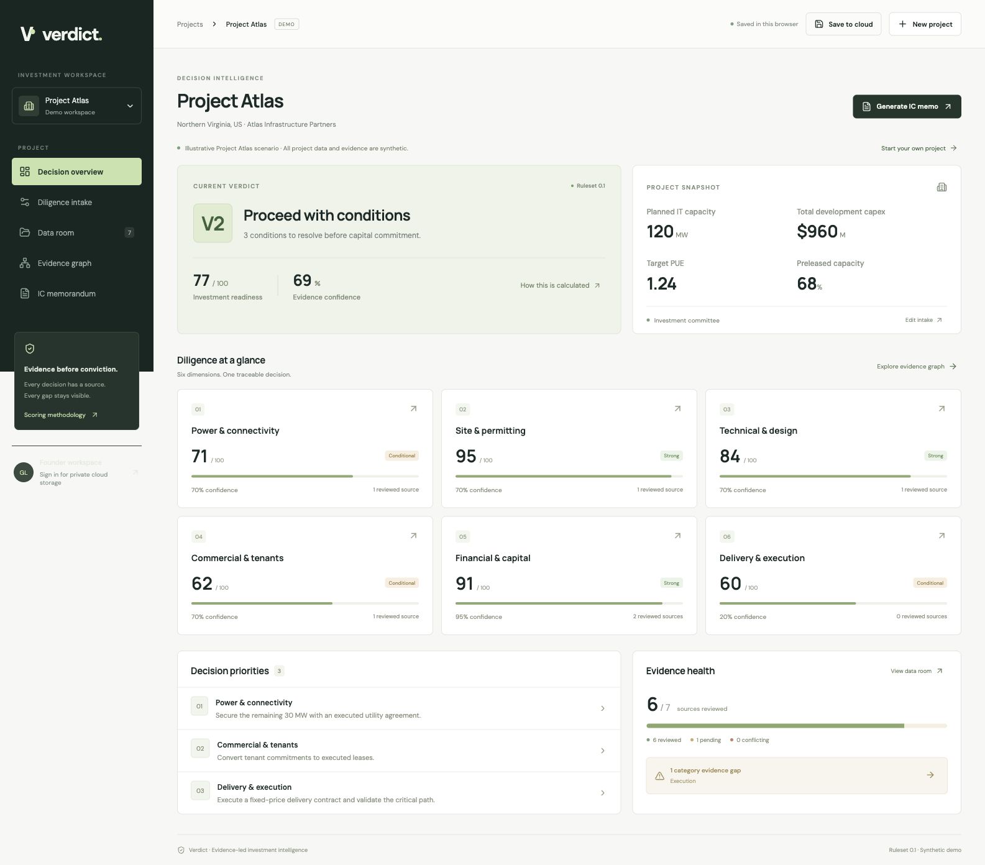
Task: Open Scoring methodology link
Action: (61, 415)
